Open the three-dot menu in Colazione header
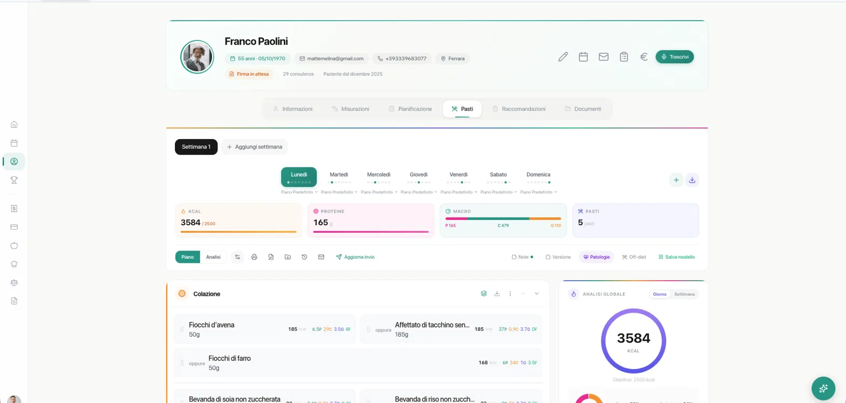This screenshot has width=846, height=403. [510, 294]
